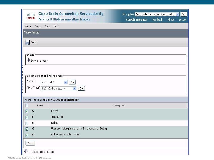The width and height of the screenshot is (214, 160).
Task: Click the Save text label in the toolbar
Action: pos(33,42)
